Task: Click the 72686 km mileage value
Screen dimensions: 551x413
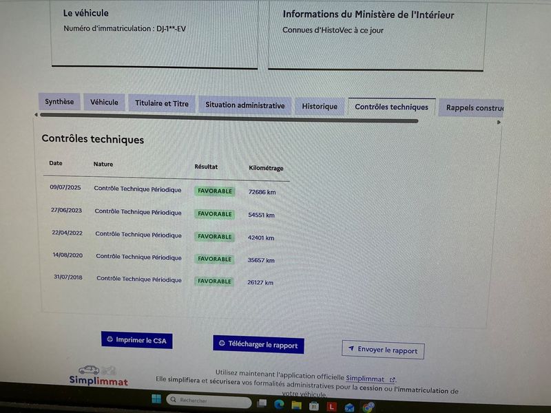Action: tap(262, 192)
